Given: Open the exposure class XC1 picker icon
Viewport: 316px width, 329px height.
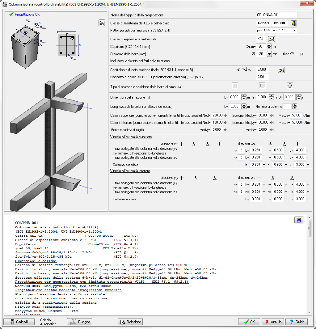Looking at the screenshot, I should 271,39.
